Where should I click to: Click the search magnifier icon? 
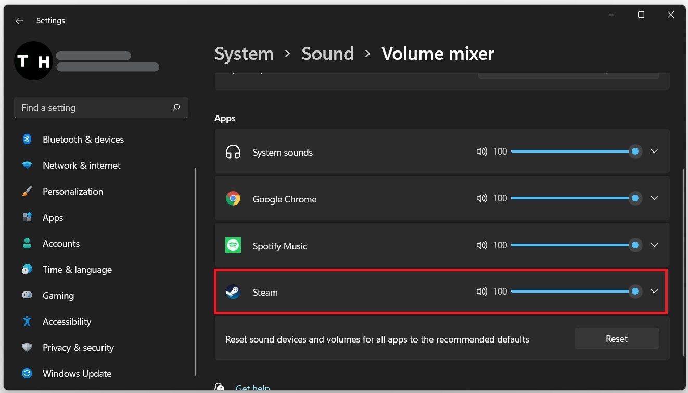(176, 107)
